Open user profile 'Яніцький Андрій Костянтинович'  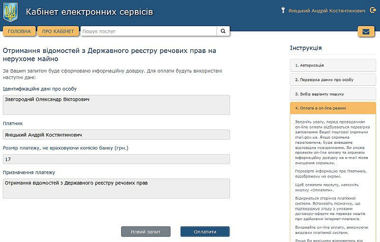tap(326, 10)
